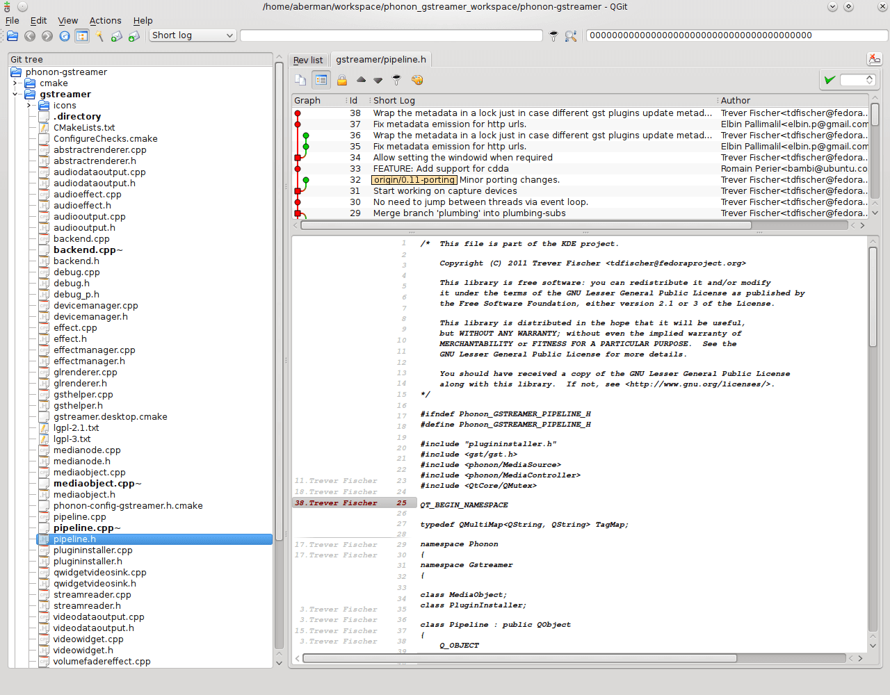890x695 pixels.
Task: Click the empty search text field
Action: (x=391, y=35)
